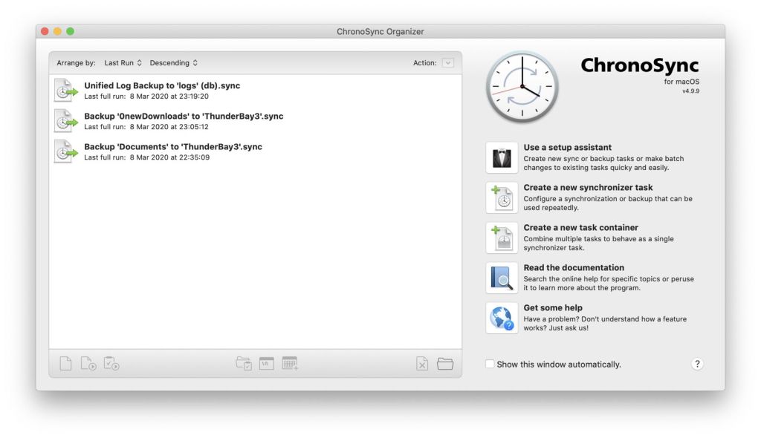This screenshot has height=438, width=761.
Task: Click the new synchronizer task icon
Action: pyautogui.click(x=502, y=197)
